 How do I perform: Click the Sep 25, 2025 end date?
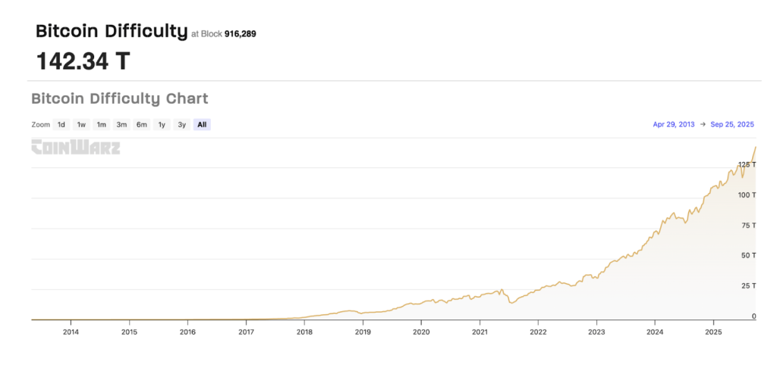(x=732, y=124)
